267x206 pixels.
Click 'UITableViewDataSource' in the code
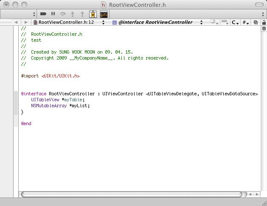click(228, 94)
